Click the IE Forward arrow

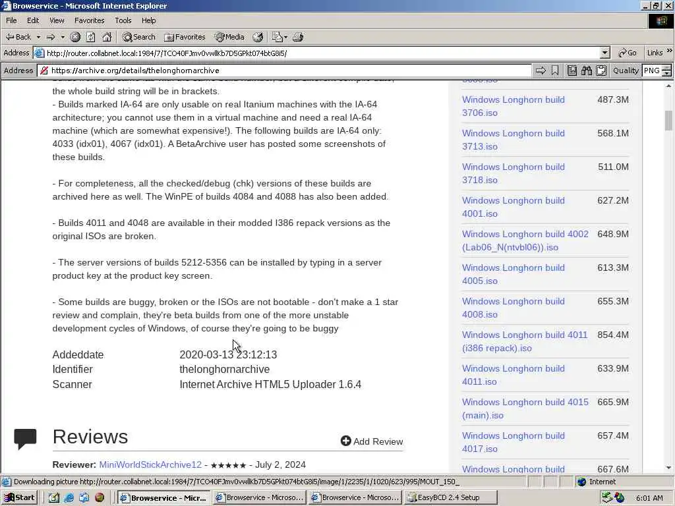tap(51, 37)
